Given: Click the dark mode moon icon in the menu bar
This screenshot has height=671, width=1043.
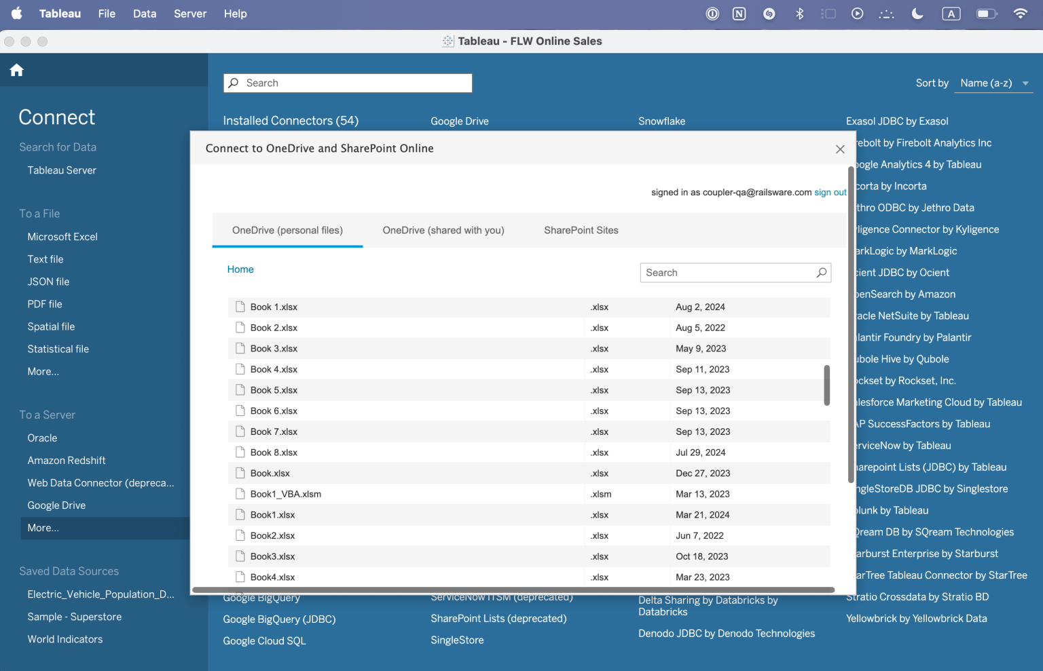Looking at the screenshot, I should coord(917,14).
